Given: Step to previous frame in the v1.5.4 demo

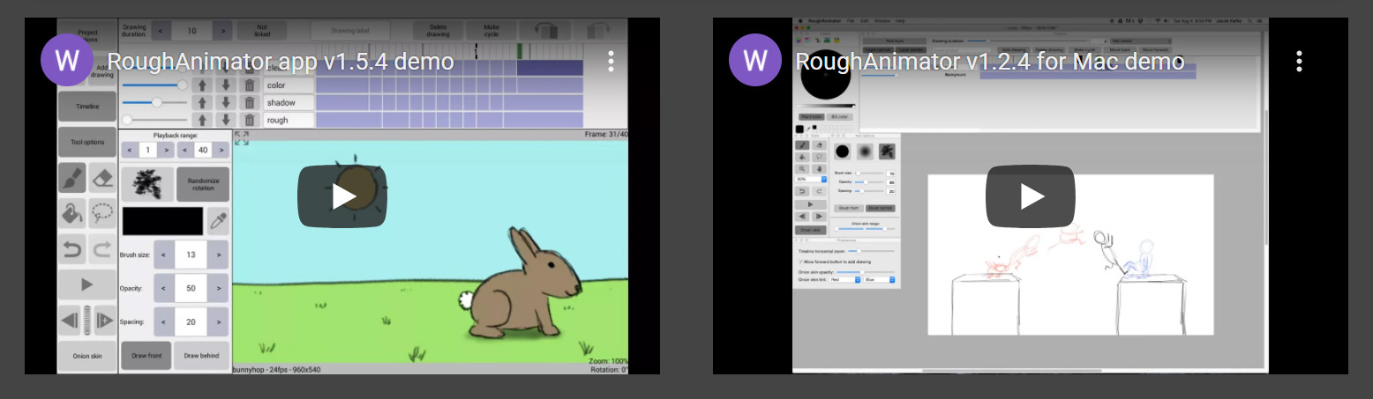Looking at the screenshot, I should tap(71, 319).
